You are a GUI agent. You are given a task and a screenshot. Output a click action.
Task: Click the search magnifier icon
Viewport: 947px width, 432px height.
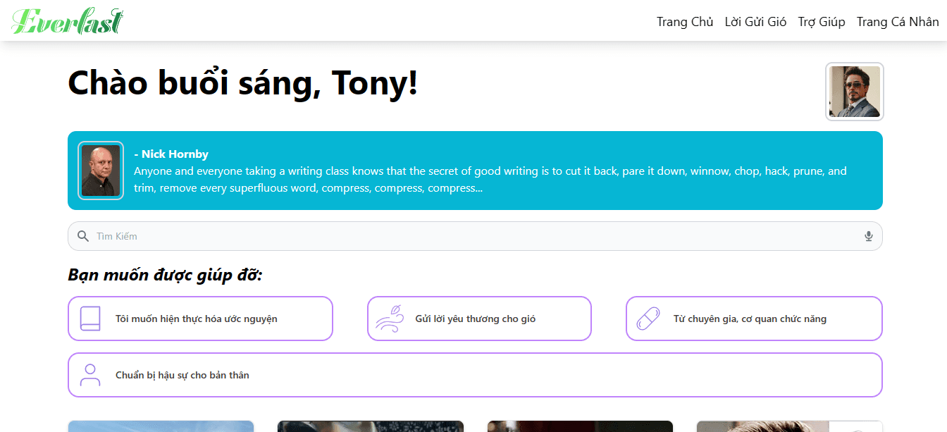click(83, 236)
